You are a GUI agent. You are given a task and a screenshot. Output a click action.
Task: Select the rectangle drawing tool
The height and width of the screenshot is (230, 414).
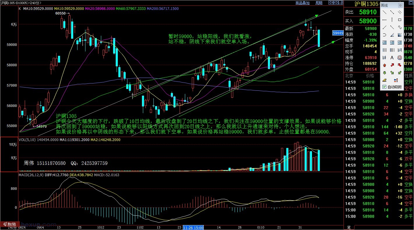(x=400, y=20)
